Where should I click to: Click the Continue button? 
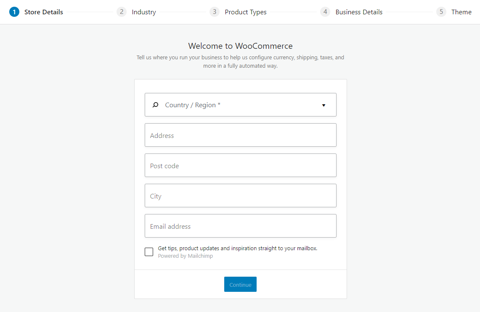click(240, 285)
